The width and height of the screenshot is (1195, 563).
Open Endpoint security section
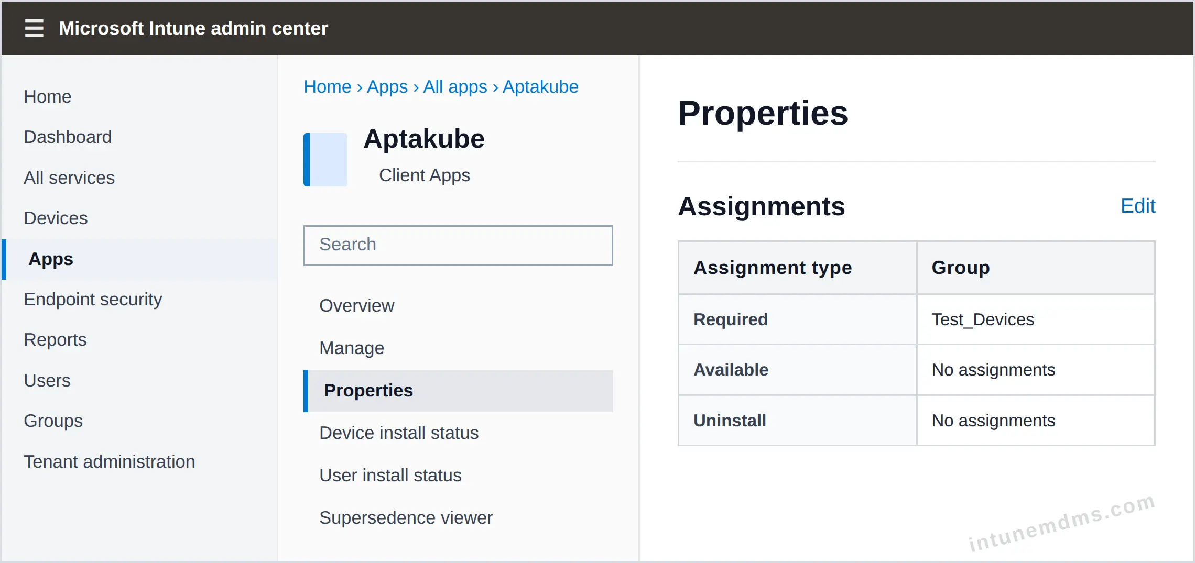(93, 299)
